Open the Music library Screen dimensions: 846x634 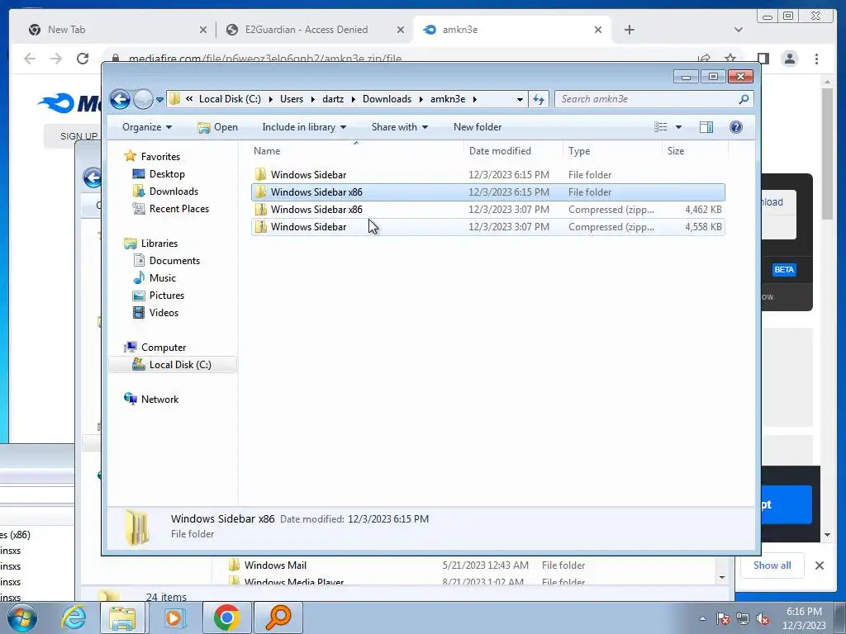[x=163, y=278]
